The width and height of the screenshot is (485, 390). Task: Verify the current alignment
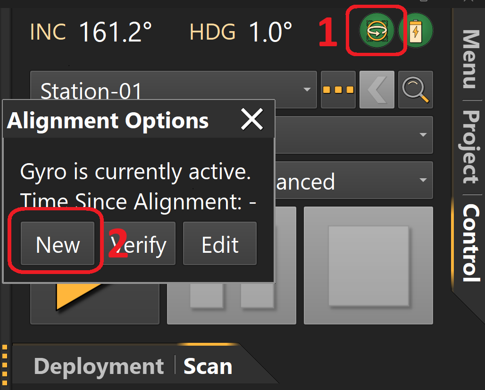(x=139, y=244)
